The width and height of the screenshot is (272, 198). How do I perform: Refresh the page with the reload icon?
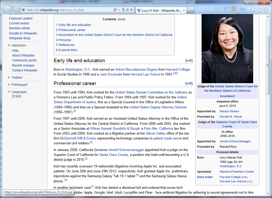pos(127,10)
